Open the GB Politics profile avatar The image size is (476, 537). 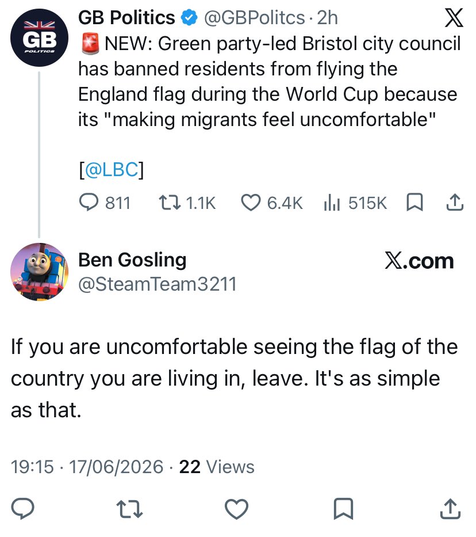point(39,37)
